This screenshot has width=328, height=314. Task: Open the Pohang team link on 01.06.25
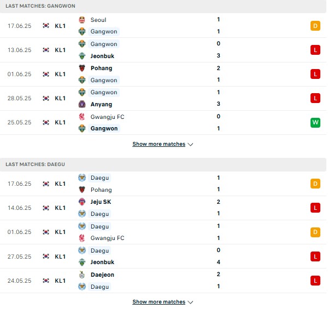[x=101, y=68]
